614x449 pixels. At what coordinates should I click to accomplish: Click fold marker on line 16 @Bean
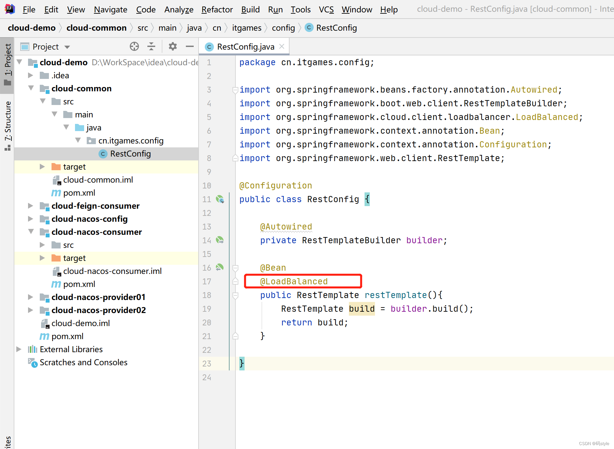click(x=235, y=268)
